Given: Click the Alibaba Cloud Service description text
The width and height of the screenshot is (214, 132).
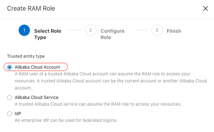Looking at the screenshot, I should coord(98,104).
